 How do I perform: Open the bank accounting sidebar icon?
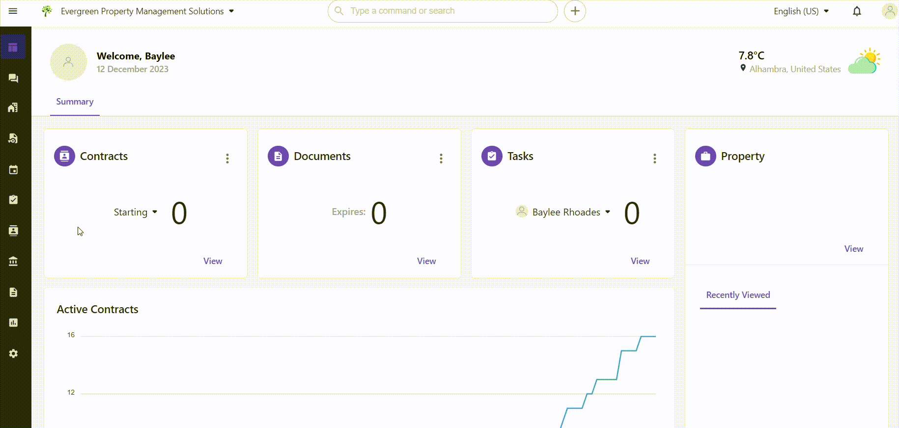click(13, 261)
